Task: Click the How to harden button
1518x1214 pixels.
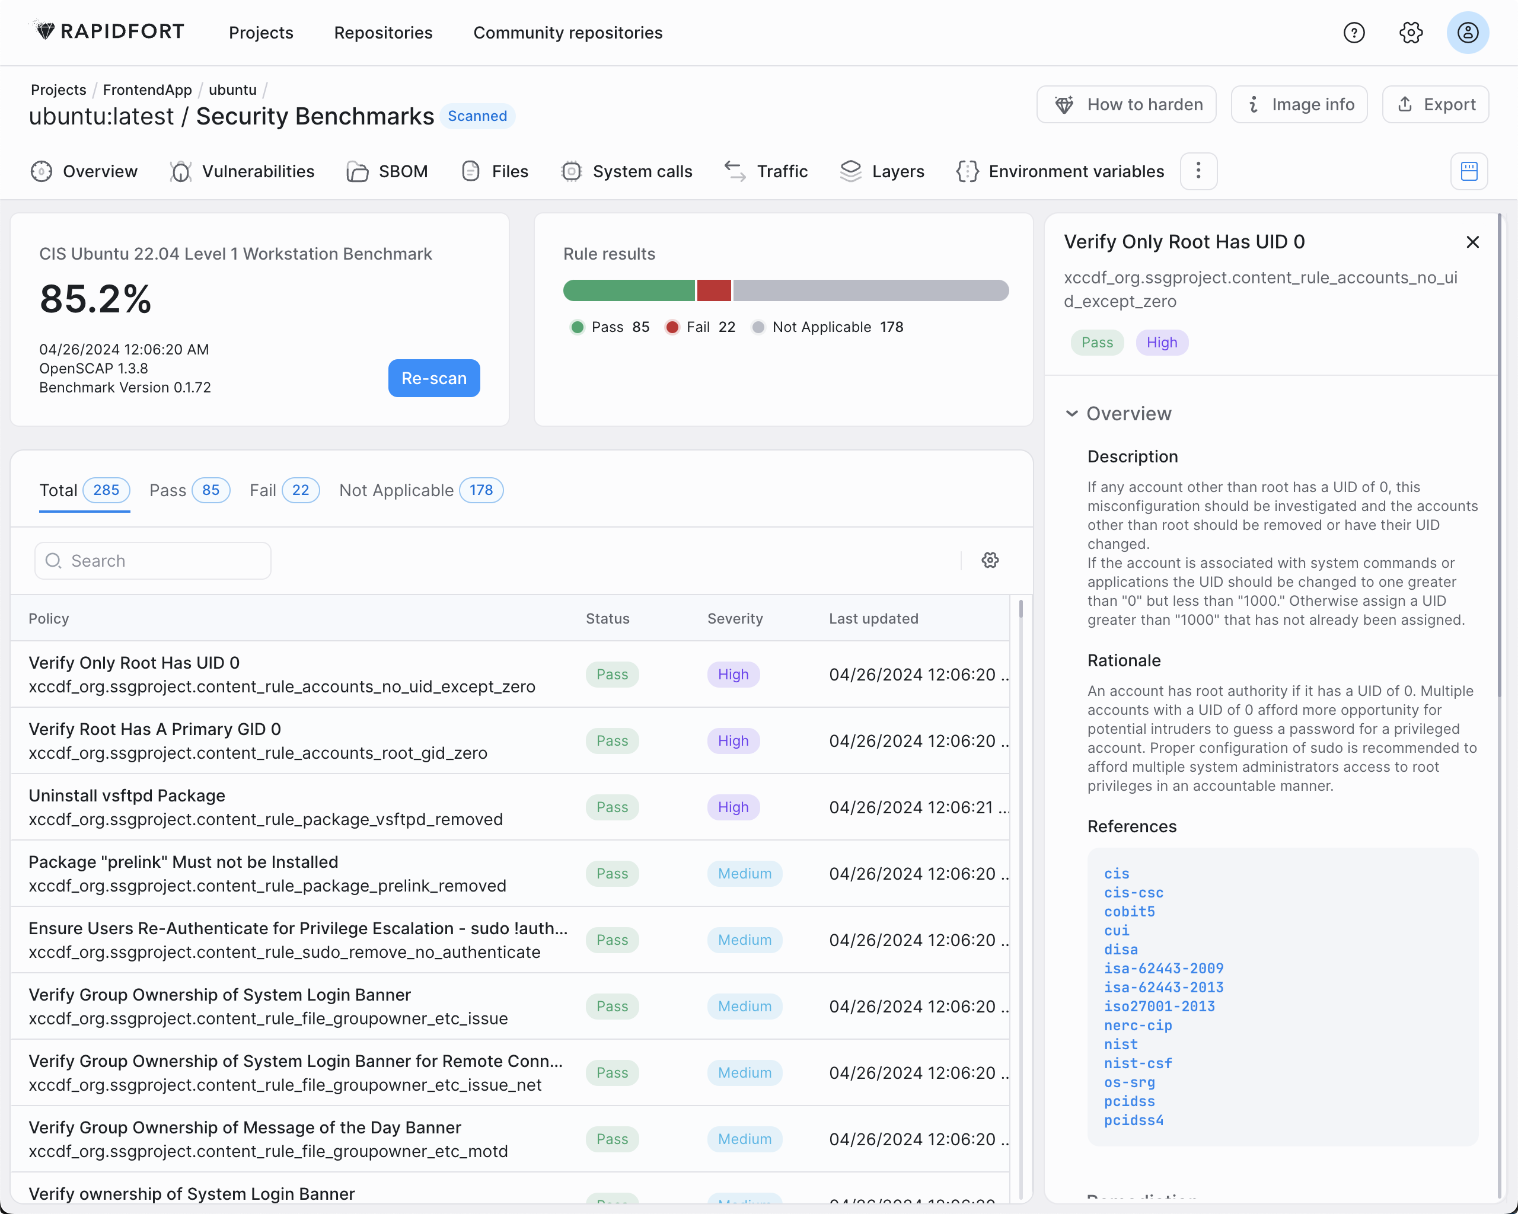Action: tap(1127, 104)
